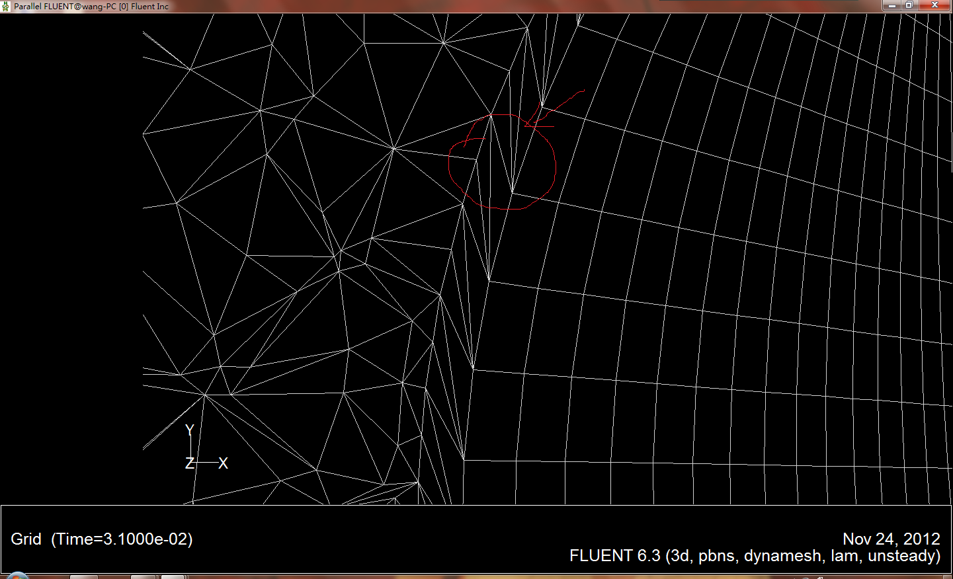Click the Z axis label of the triad
This screenshot has height=579, width=953.
(x=189, y=463)
